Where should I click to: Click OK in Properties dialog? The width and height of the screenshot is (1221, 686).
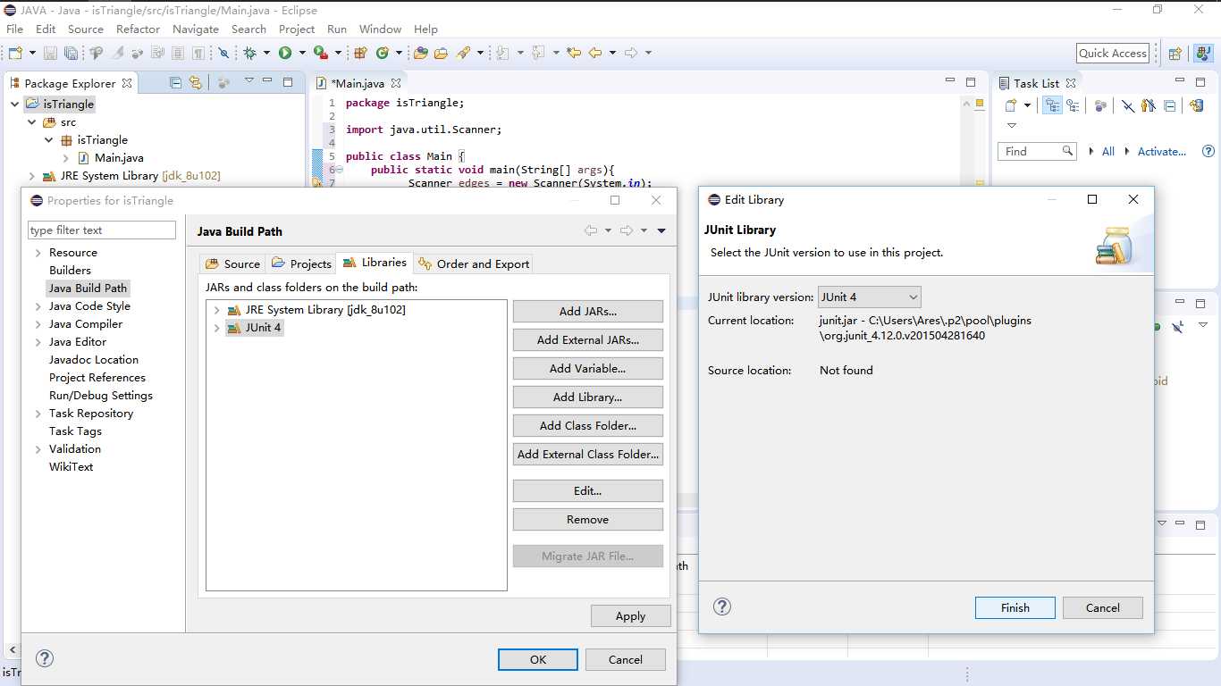tap(538, 659)
